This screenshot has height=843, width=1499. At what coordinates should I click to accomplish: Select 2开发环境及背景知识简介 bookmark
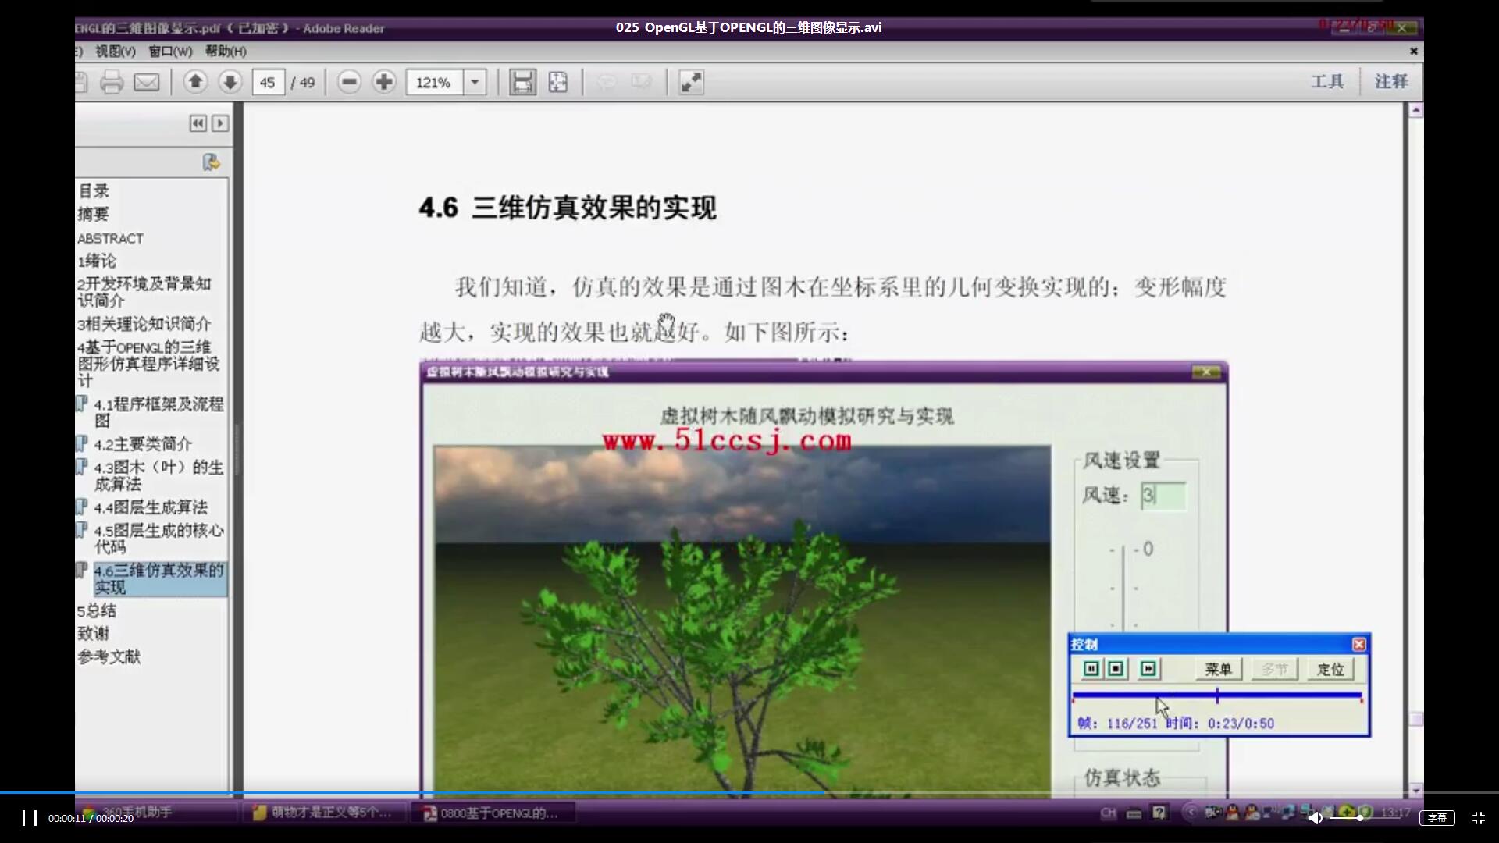tap(144, 292)
